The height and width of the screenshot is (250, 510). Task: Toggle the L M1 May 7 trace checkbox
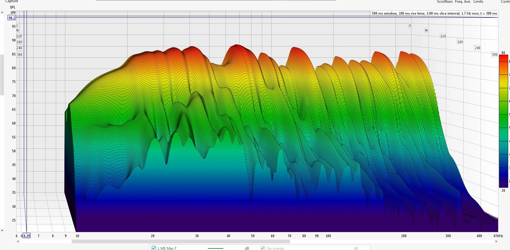(x=154, y=248)
